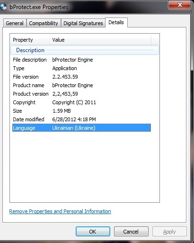The width and height of the screenshot is (194, 243).
Task: Click the Property column header
Action: tap(30, 40)
